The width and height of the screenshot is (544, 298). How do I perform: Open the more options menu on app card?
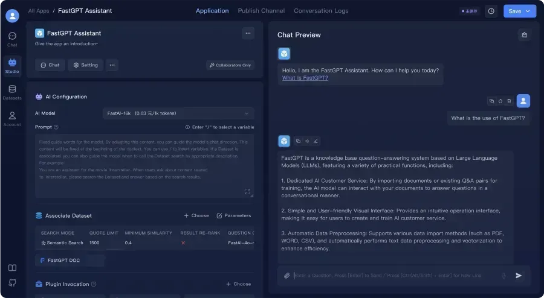point(248,33)
